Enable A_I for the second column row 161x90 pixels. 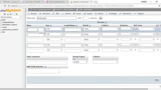pos(158,34)
